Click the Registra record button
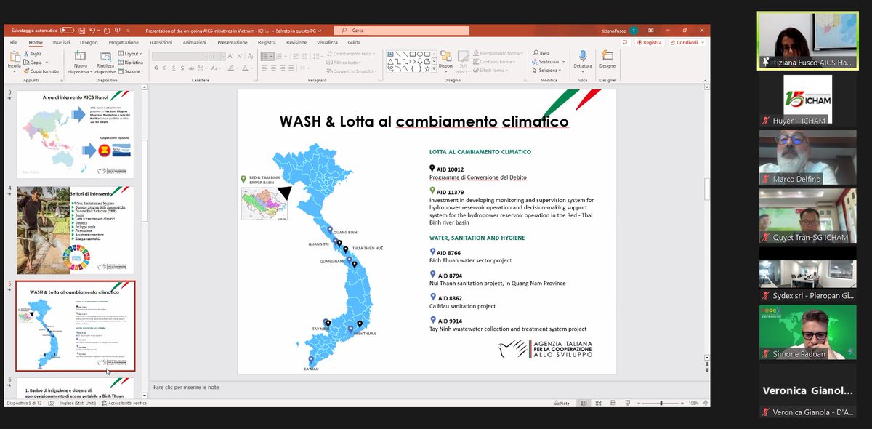Viewport: 872px width, 429px height. [x=649, y=42]
